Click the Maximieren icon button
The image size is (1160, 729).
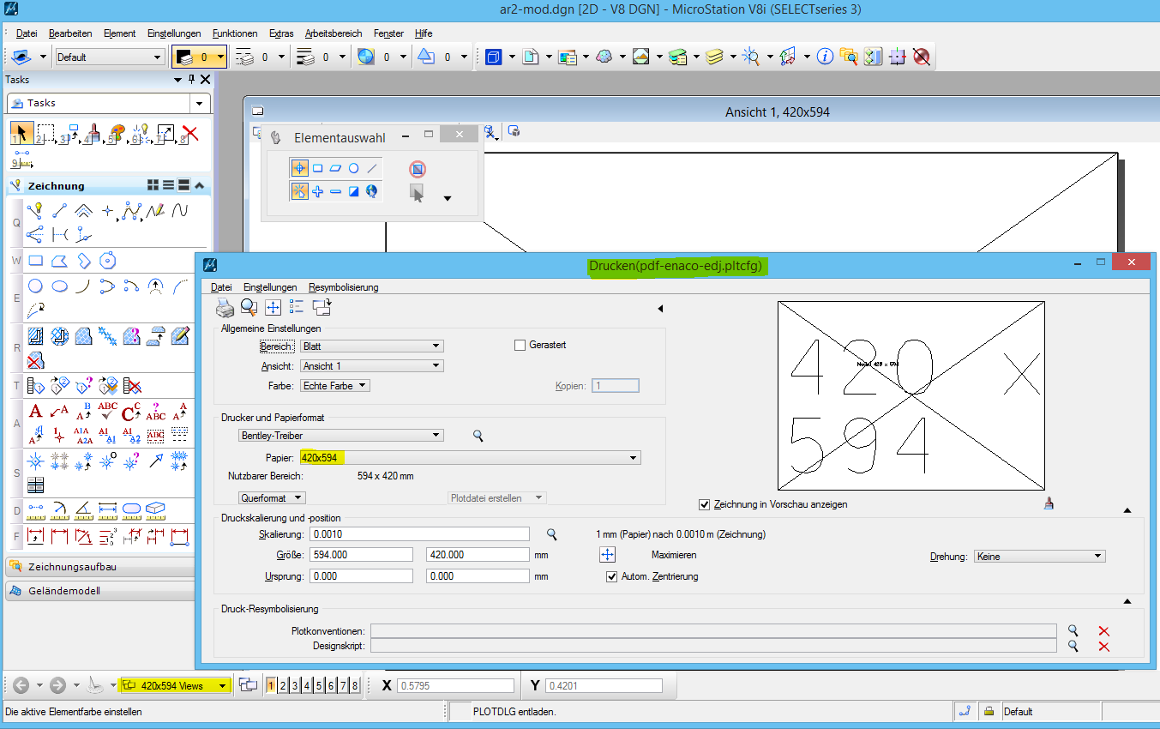tap(607, 555)
